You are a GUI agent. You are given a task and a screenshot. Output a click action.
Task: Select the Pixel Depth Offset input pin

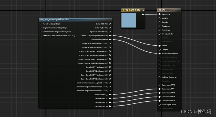(x=160, y=105)
